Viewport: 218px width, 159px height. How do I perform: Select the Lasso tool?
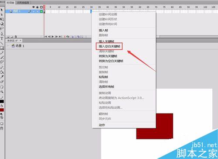[2, 28]
